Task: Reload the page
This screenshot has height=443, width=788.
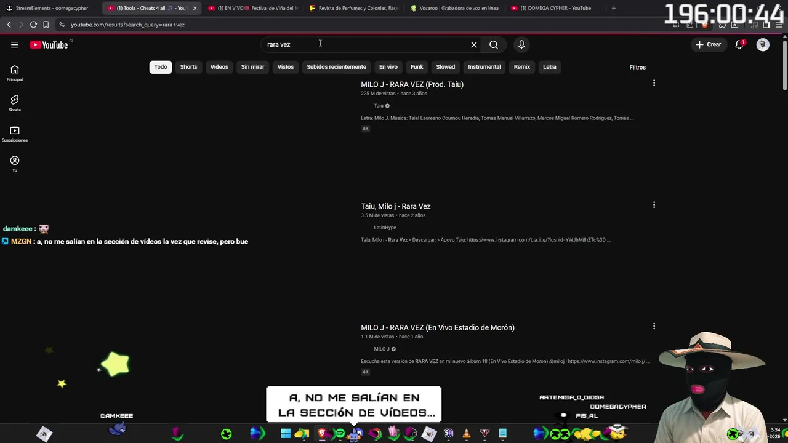Action: tap(33, 25)
